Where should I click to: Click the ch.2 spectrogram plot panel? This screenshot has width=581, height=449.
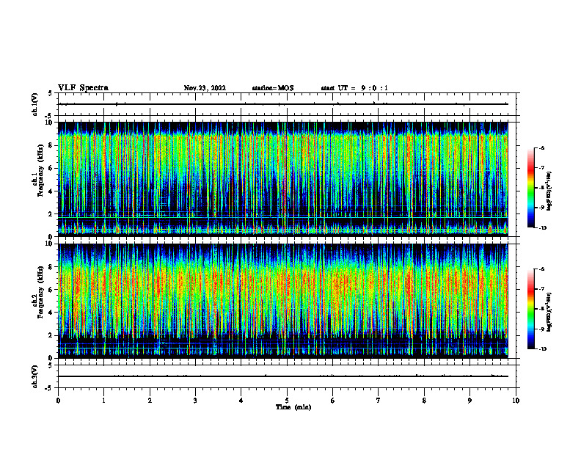click(x=283, y=301)
